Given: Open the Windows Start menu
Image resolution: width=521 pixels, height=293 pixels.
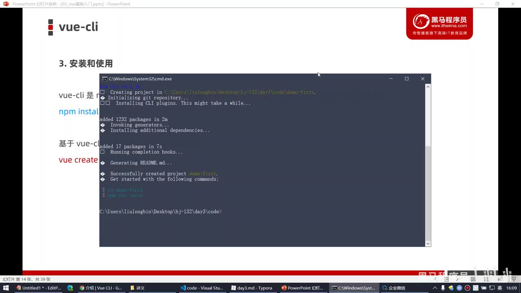Looking at the screenshot, I should pos(6,288).
